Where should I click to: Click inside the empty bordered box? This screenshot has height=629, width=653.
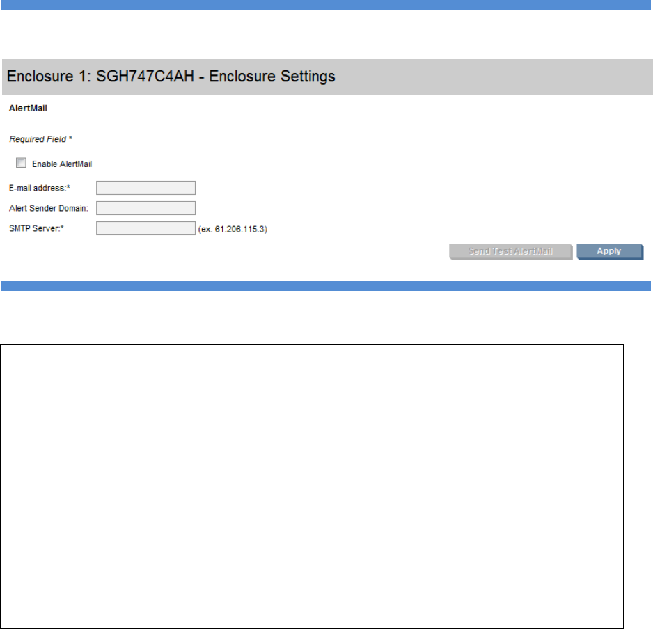[x=312, y=486]
